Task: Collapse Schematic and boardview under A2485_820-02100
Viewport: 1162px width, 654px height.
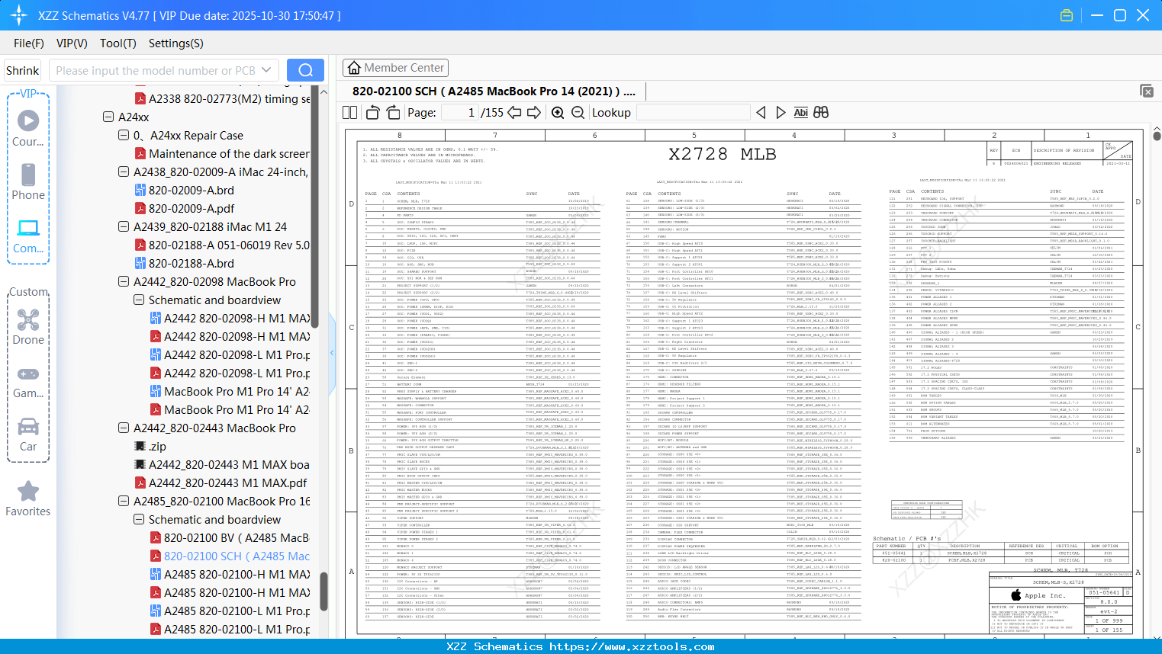Action: pyautogui.click(x=139, y=520)
